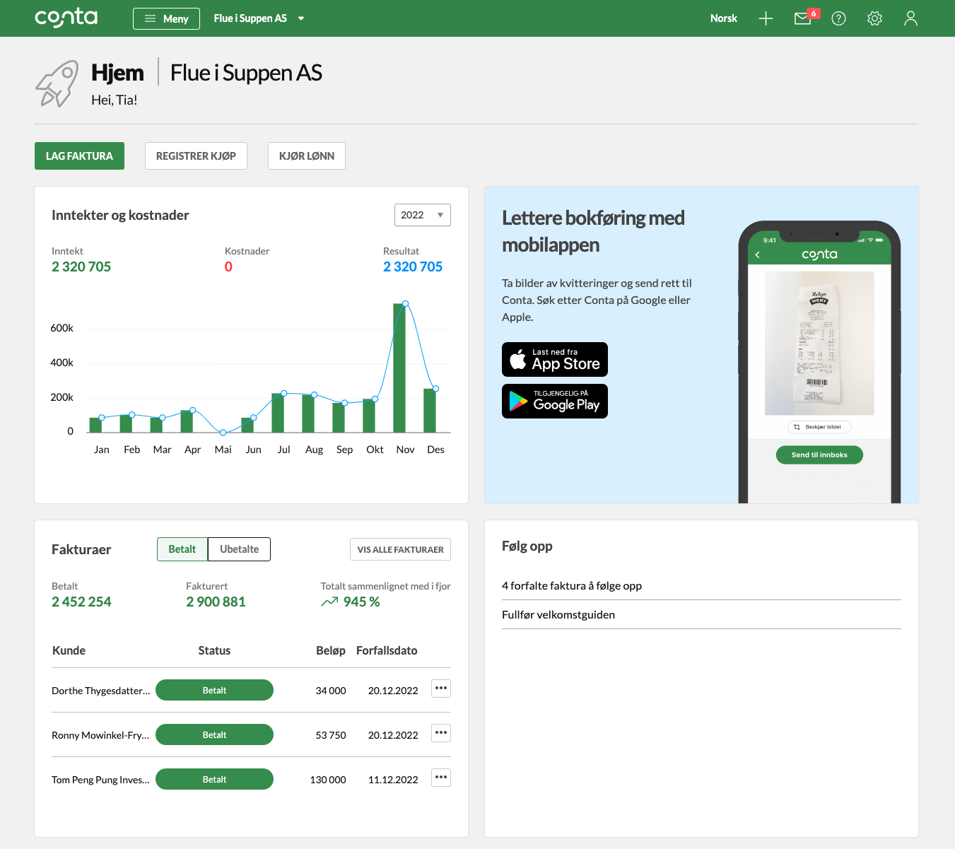
Task: Open user profile icon
Action: pyautogui.click(x=910, y=18)
